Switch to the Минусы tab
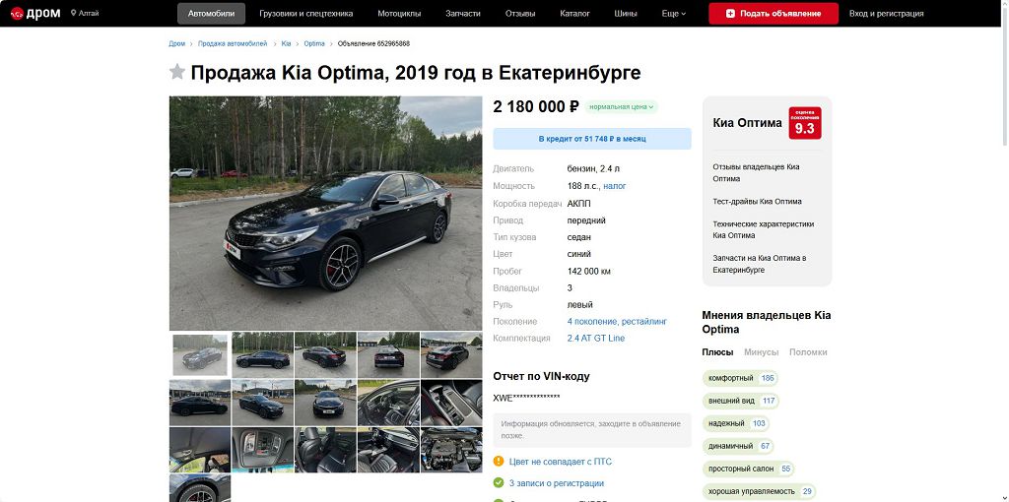Screen dimensions: 1009x502 coord(762,352)
